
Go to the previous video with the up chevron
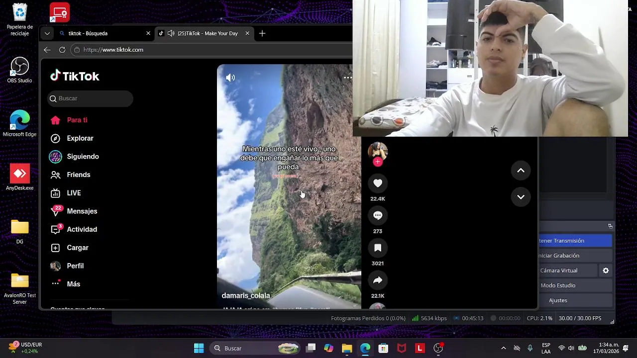[521, 171]
